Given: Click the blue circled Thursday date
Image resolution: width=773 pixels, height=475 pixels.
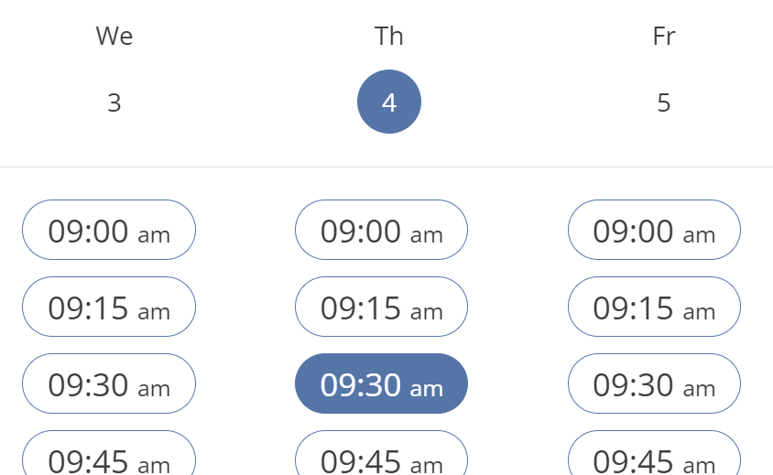Looking at the screenshot, I should 389,102.
